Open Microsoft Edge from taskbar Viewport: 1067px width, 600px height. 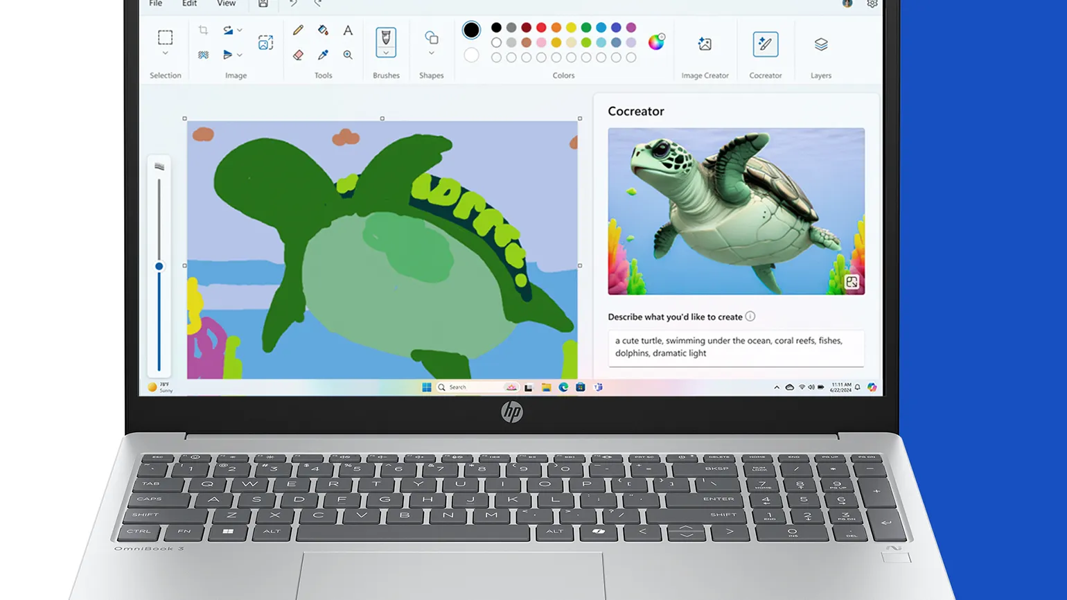point(563,387)
